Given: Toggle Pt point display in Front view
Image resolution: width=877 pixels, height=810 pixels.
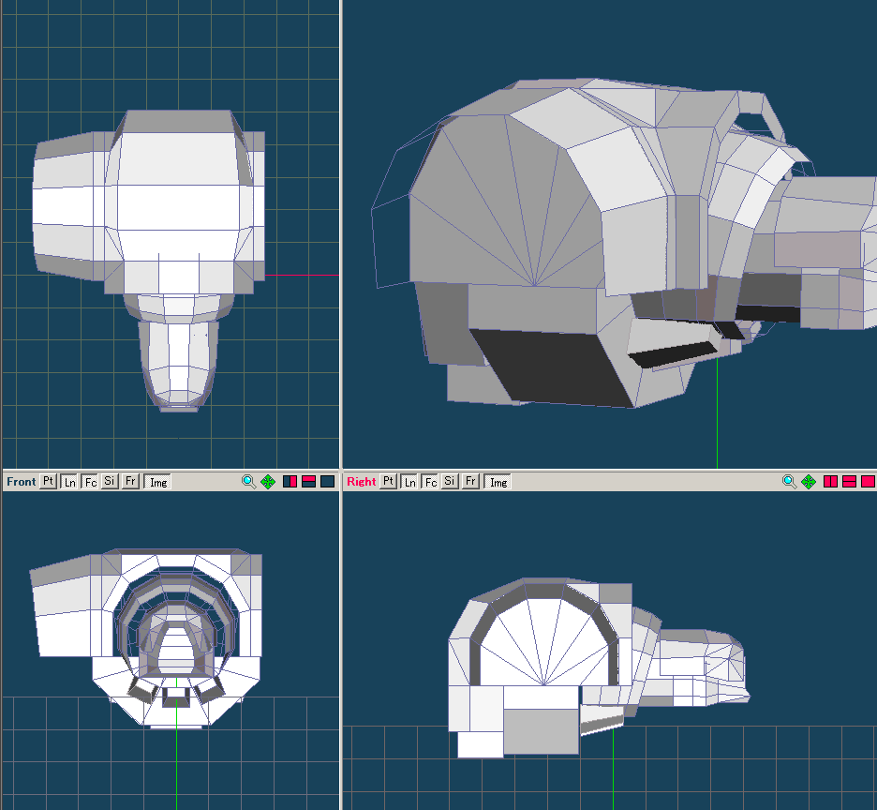Looking at the screenshot, I should click(48, 481).
